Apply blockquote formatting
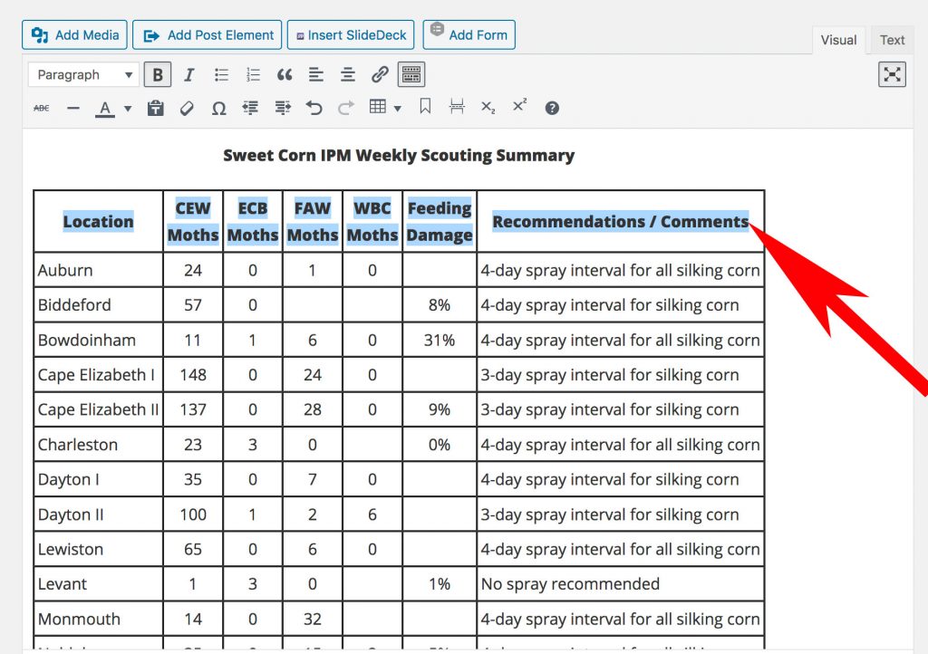 (x=285, y=75)
